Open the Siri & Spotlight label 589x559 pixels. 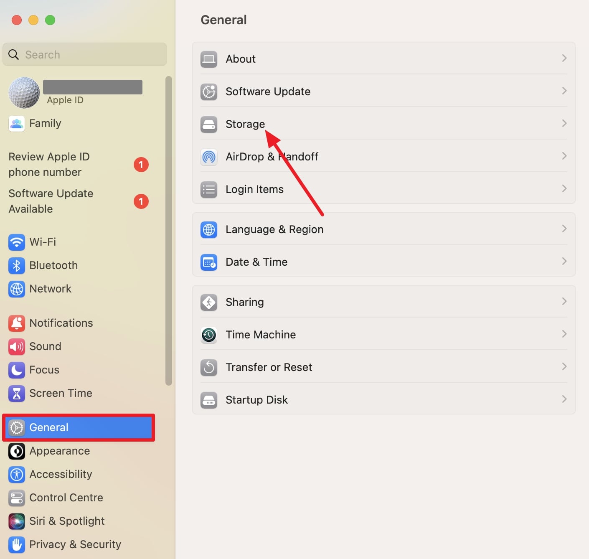tap(67, 521)
